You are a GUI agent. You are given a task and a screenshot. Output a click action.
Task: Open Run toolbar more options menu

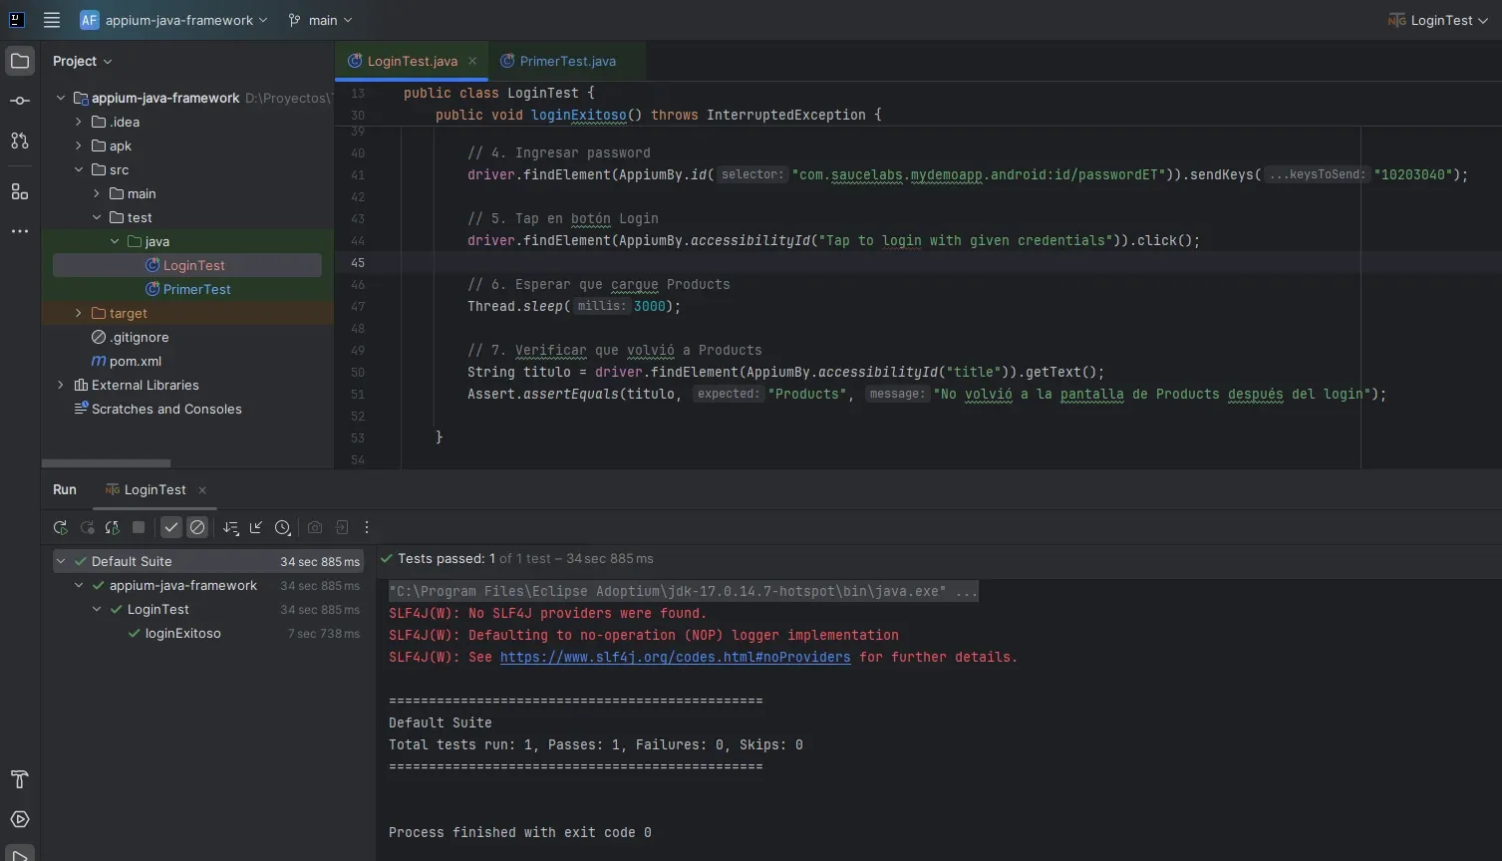click(x=367, y=527)
